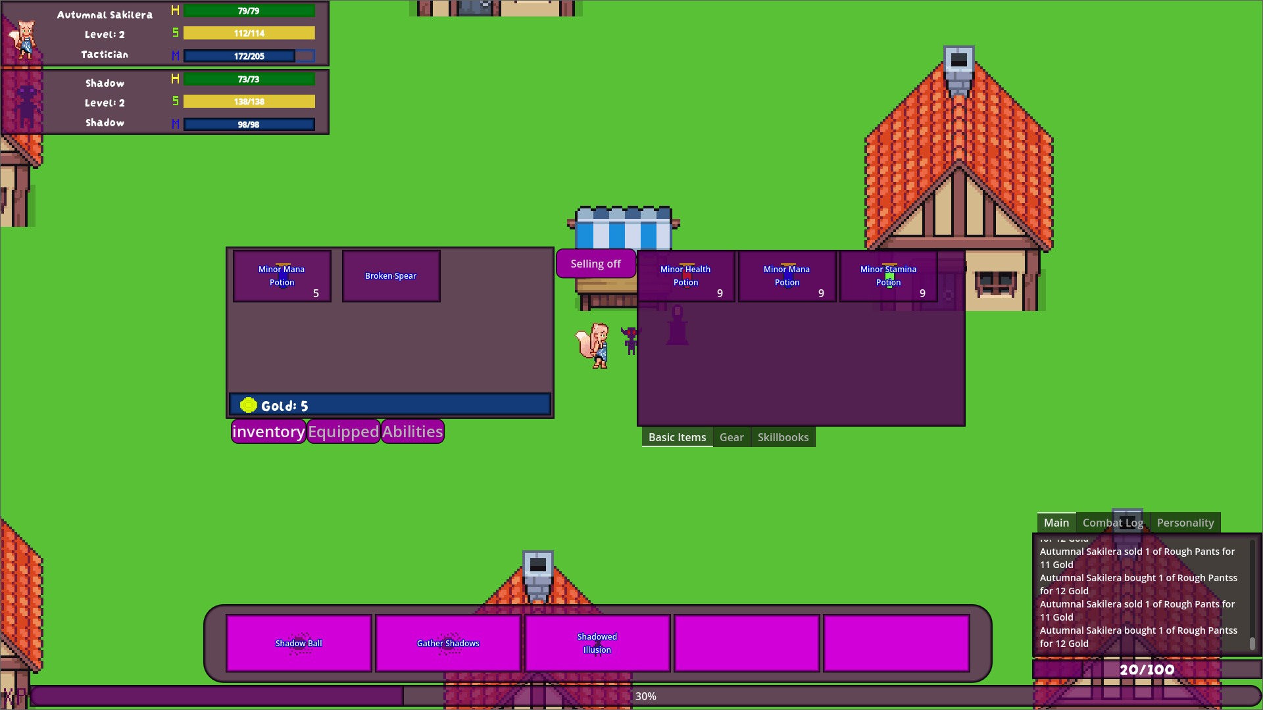
Task: Use Shadowed Illusion ability slot
Action: point(597,643)
